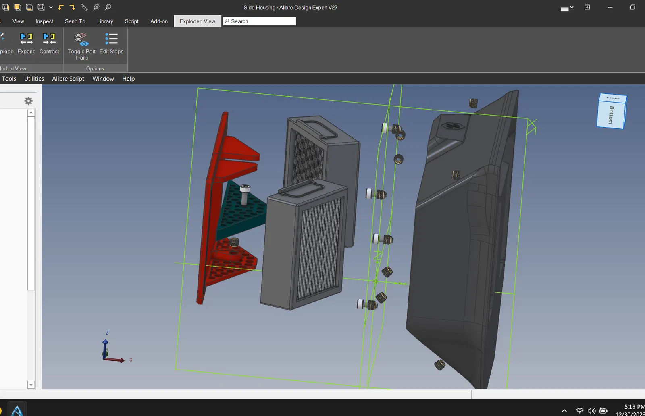Click the panel scrollbar down arrow

click(31, 385)
